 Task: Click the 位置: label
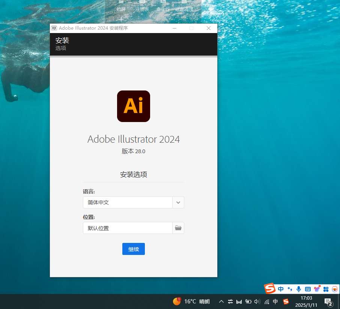click(89, 217)
